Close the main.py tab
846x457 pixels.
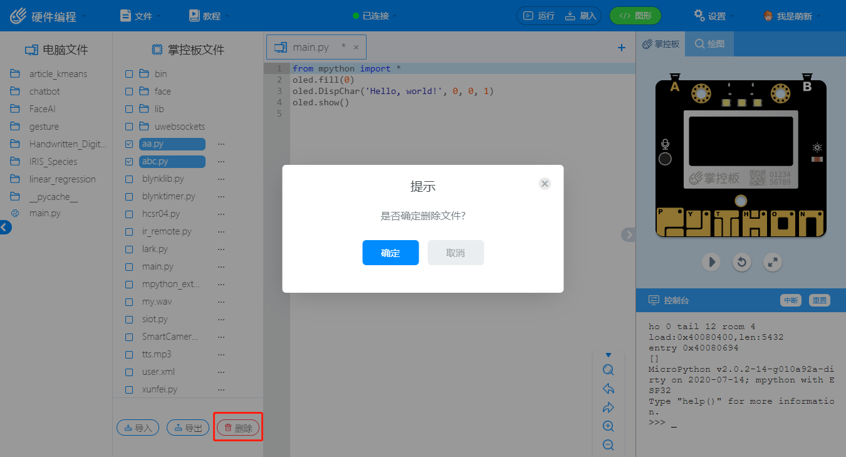[x=356, y=47]
